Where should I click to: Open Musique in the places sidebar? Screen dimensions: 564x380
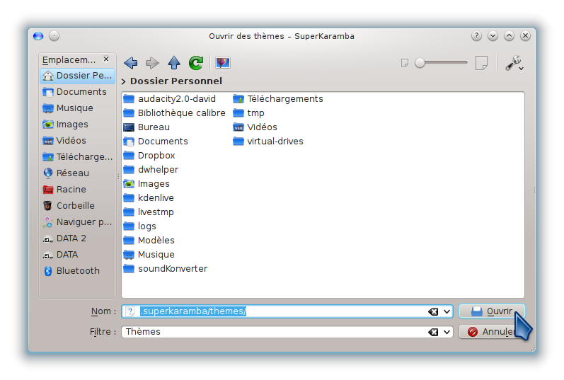(x=77, y=108)
